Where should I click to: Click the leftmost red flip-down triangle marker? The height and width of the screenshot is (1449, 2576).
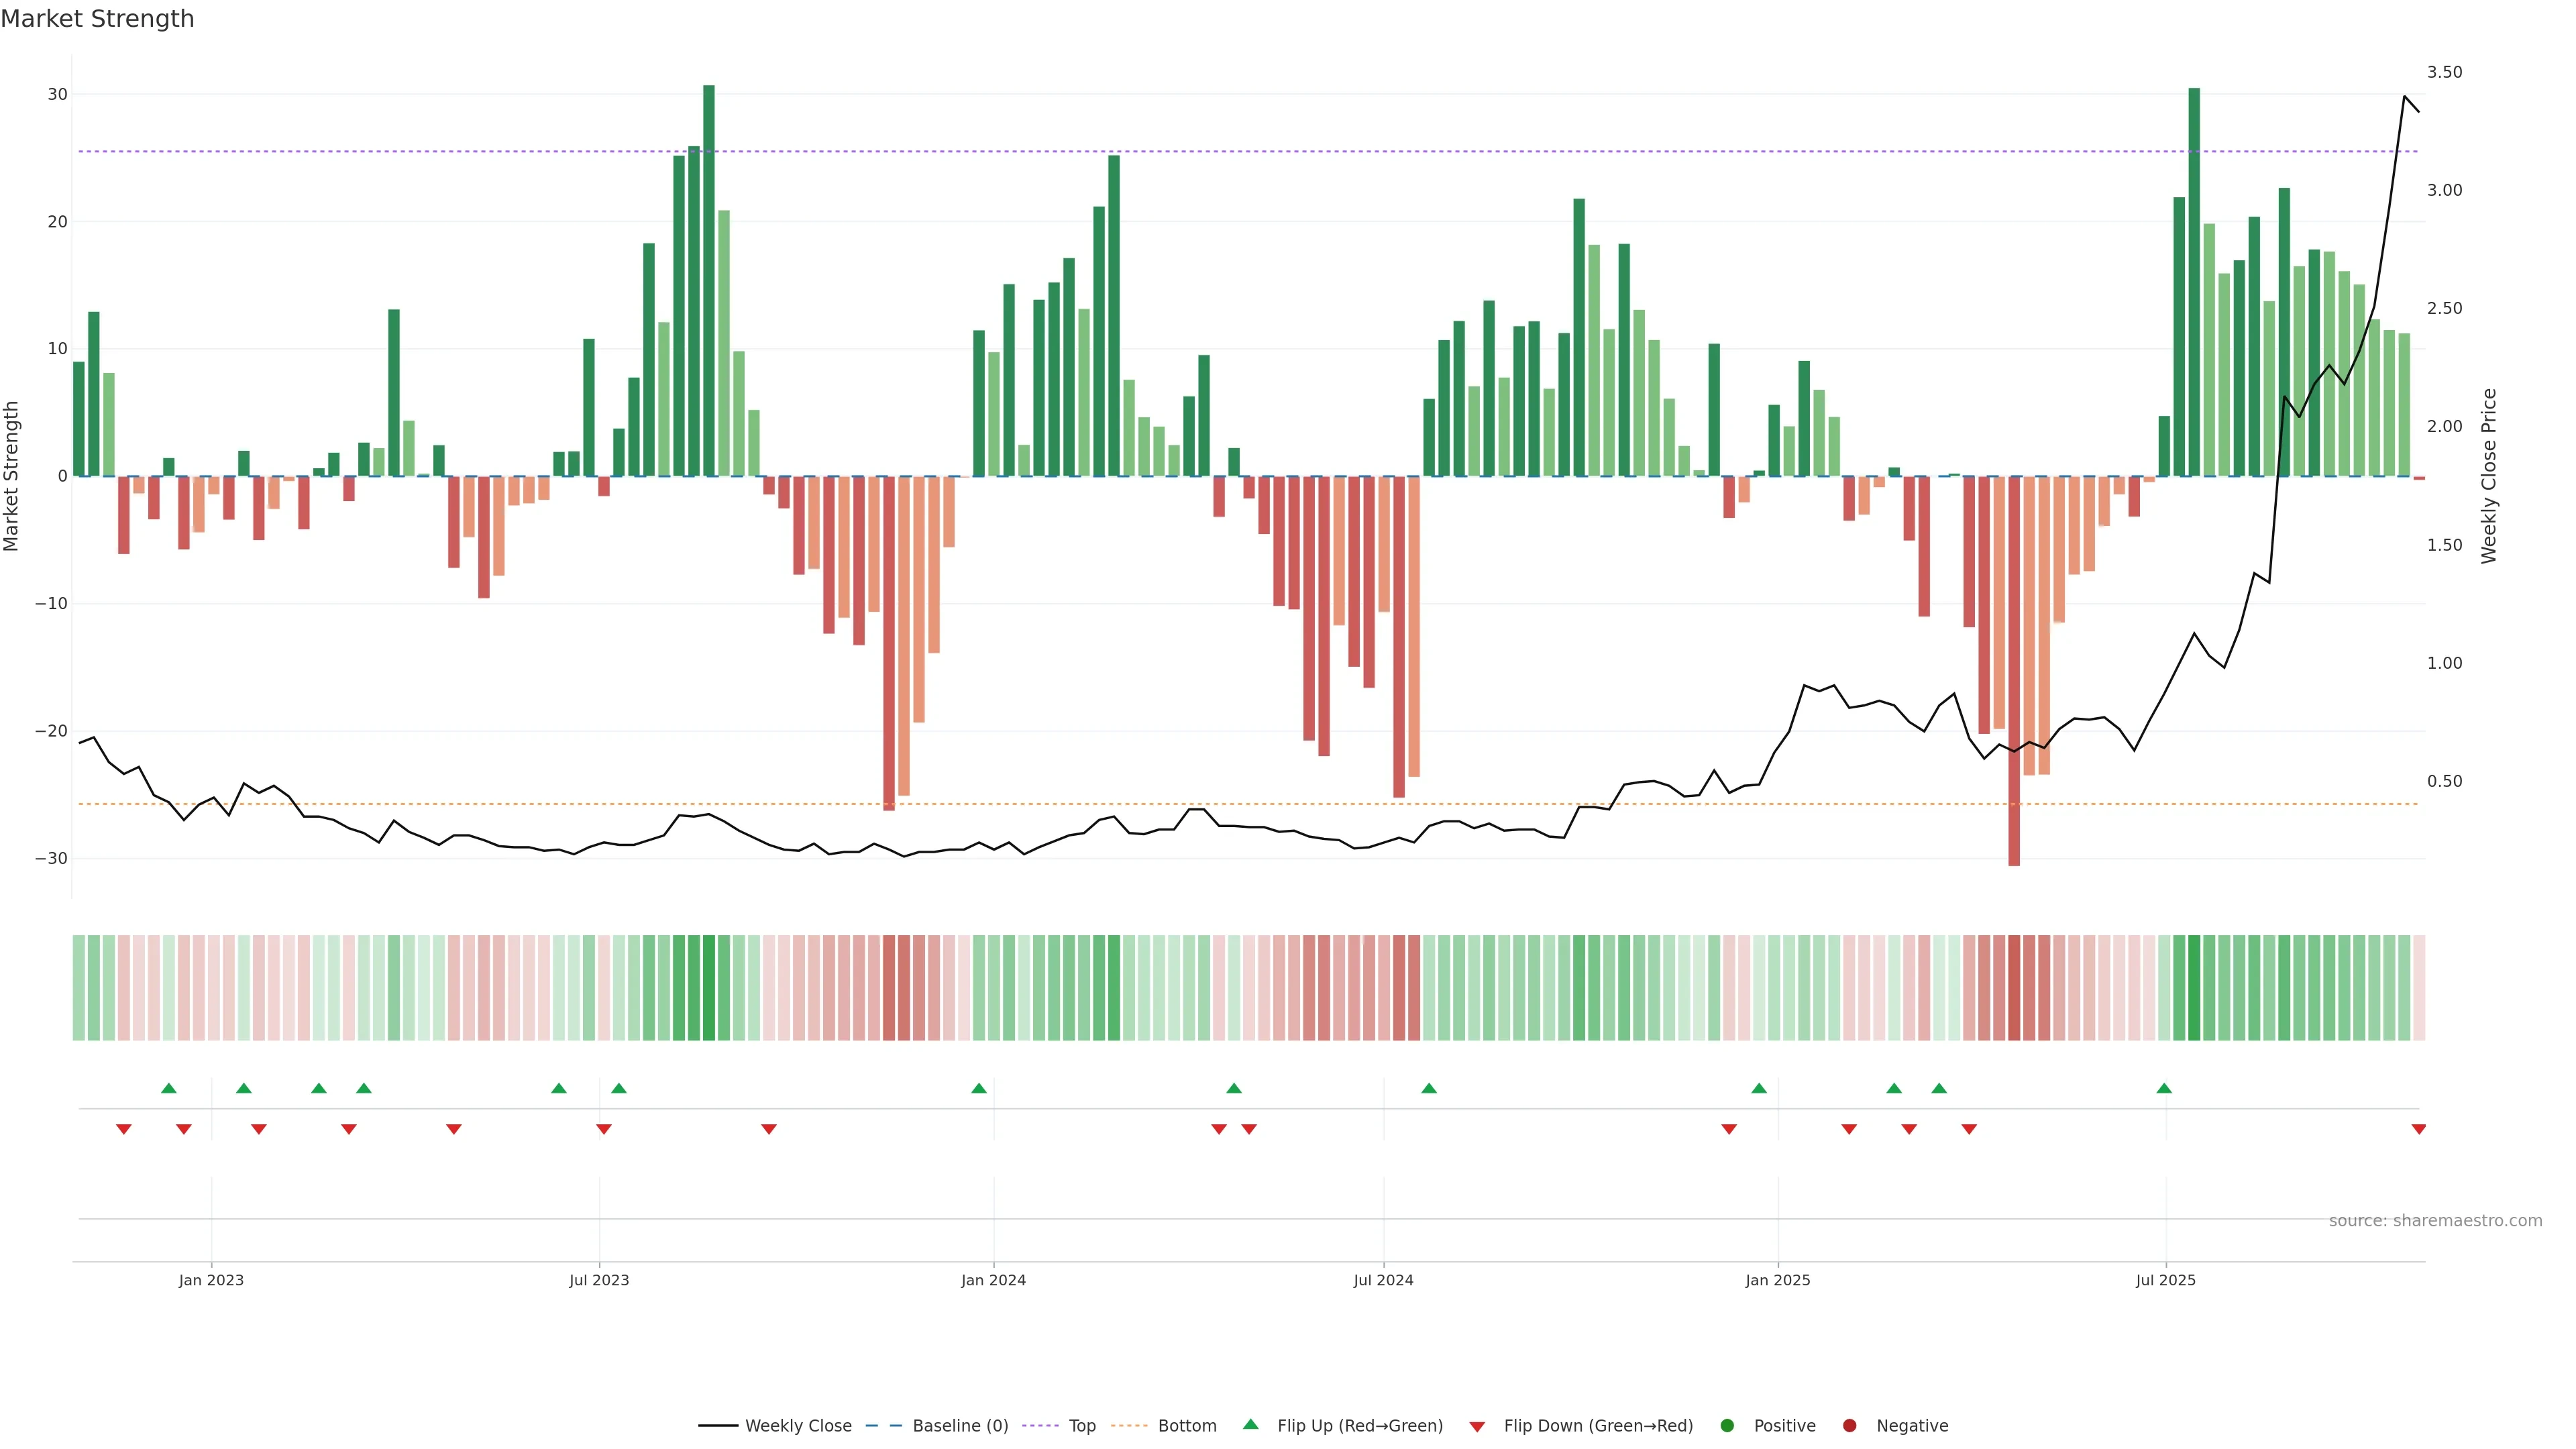point(124,1129)
